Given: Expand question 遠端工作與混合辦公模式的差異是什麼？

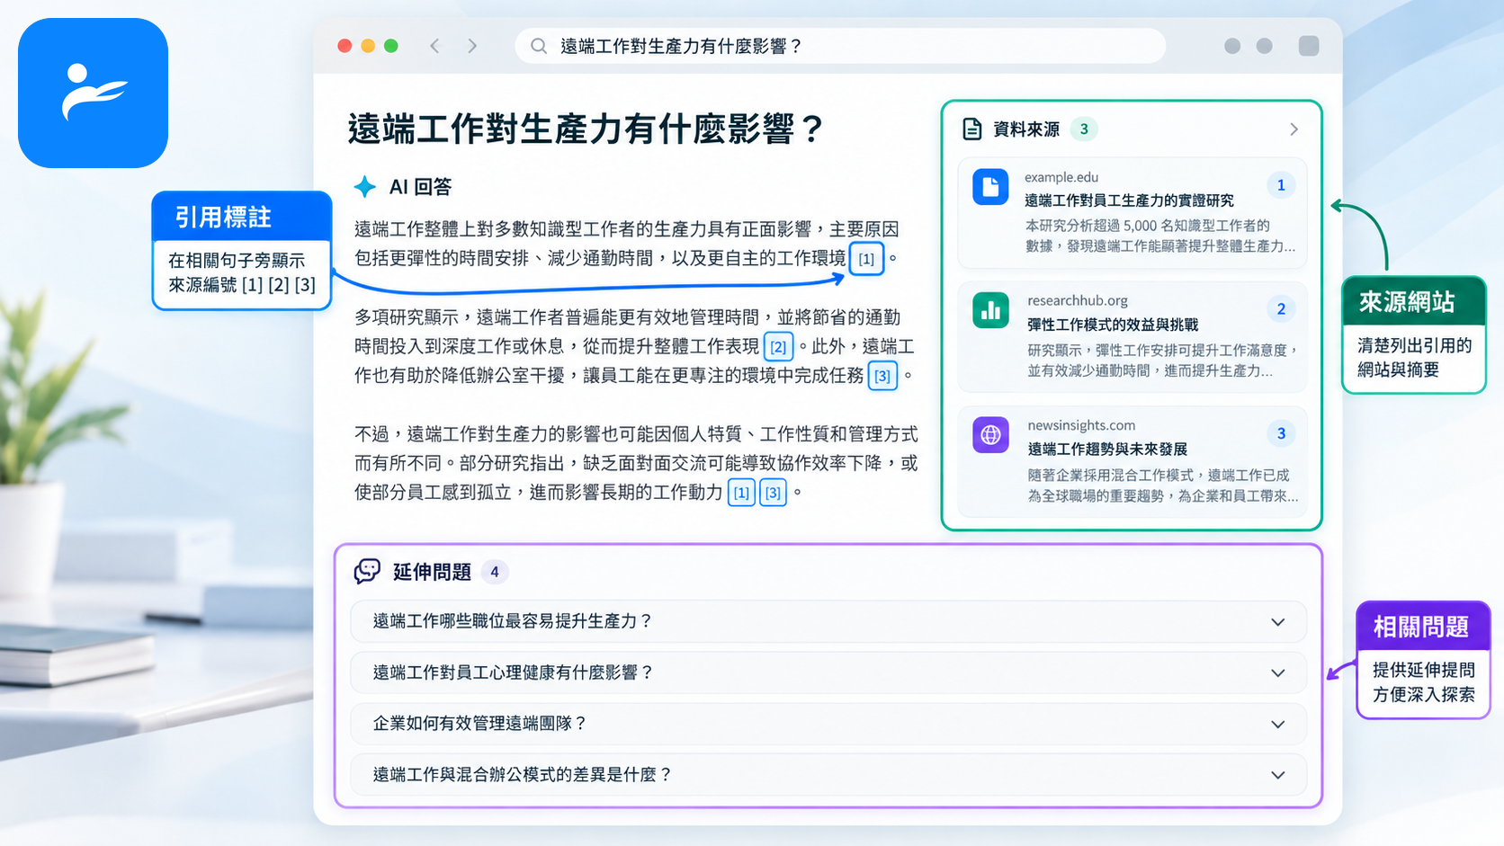Looking at the screenshot, I should click(828, 774).
